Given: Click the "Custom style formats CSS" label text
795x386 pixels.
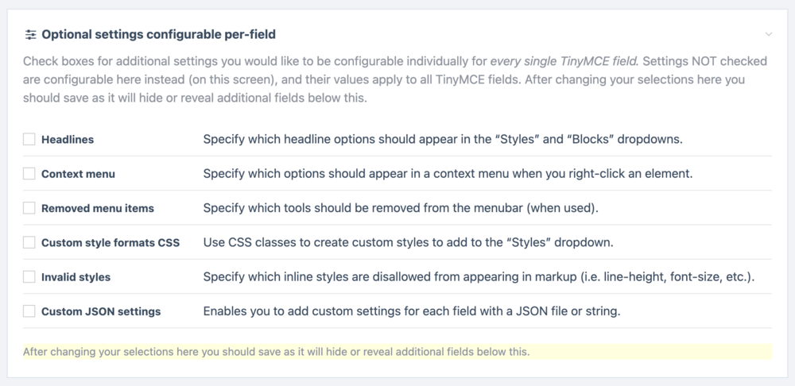Looking at the screenshot, I should point(111,242).
